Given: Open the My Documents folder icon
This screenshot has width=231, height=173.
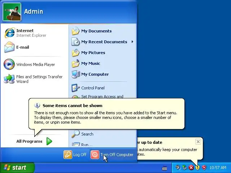Looking at the screenshot, I should click(75, 31).
